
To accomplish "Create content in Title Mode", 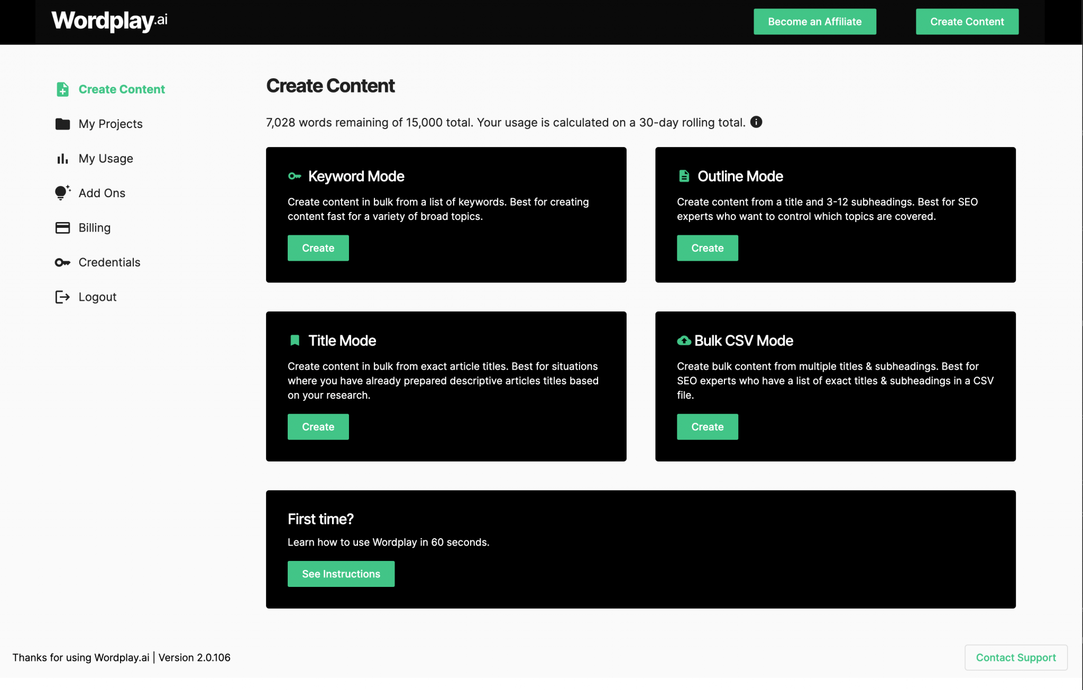I will 318,427.
